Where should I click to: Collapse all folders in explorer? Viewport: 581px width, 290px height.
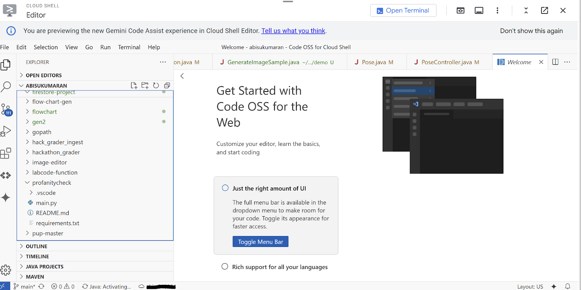tap(167, 85)
